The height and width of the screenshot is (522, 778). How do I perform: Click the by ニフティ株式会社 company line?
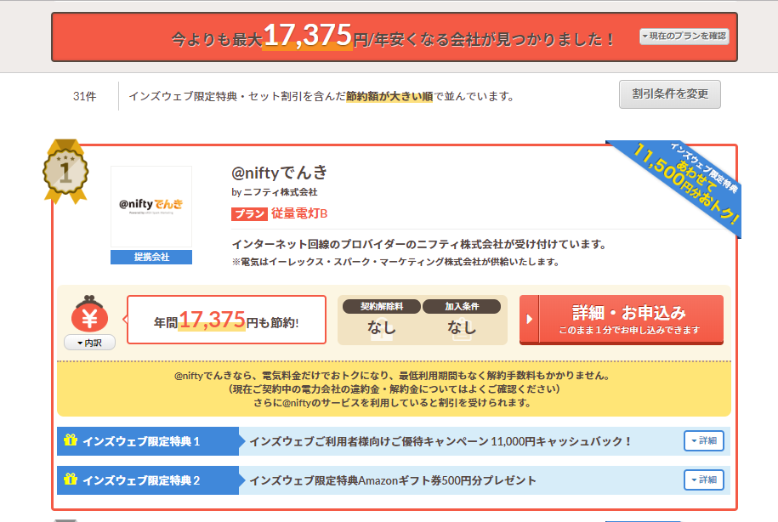click(275, 192)
